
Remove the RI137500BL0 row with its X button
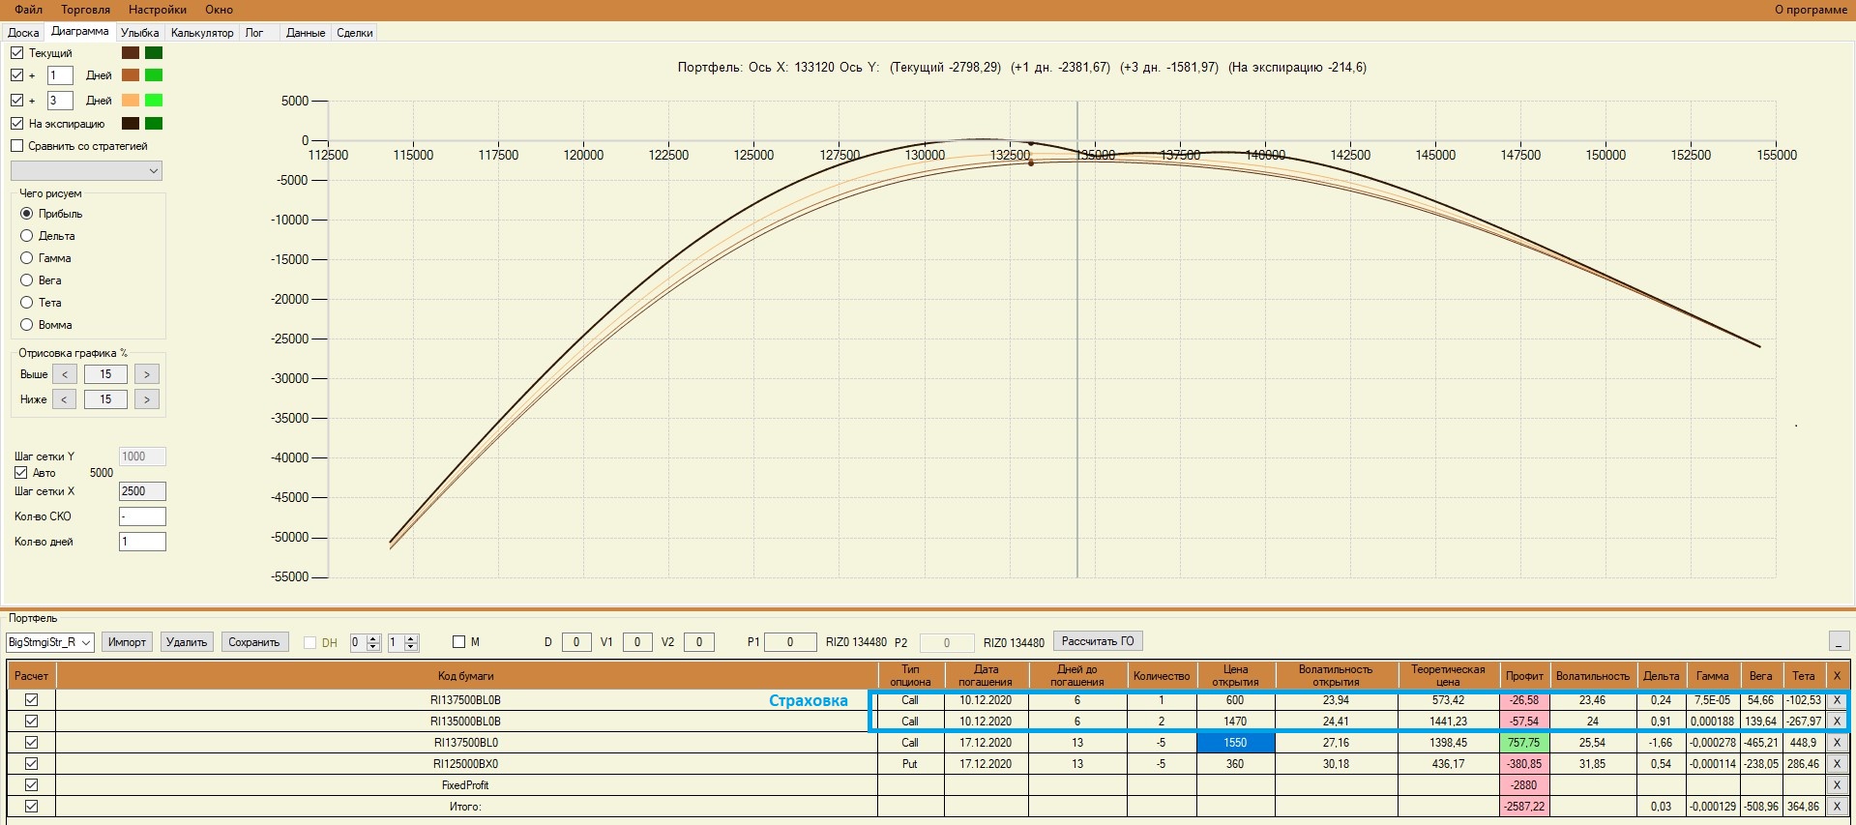point(1837,743)
